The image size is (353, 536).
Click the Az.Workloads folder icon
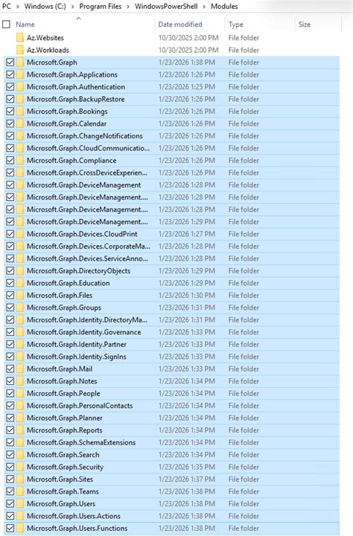20,50
